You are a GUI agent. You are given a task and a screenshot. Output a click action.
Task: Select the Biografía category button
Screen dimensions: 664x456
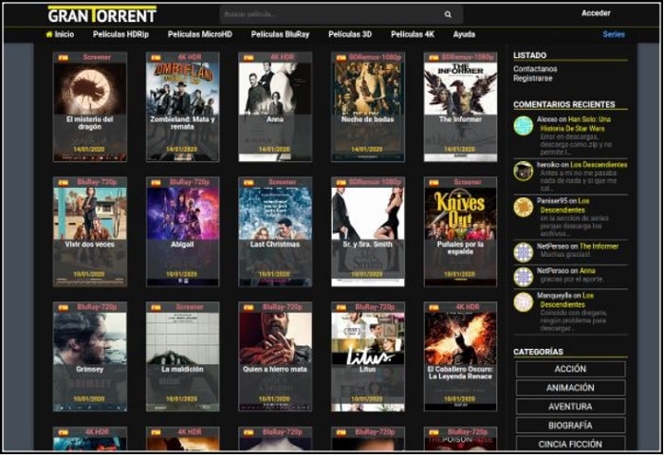point(570,426)
